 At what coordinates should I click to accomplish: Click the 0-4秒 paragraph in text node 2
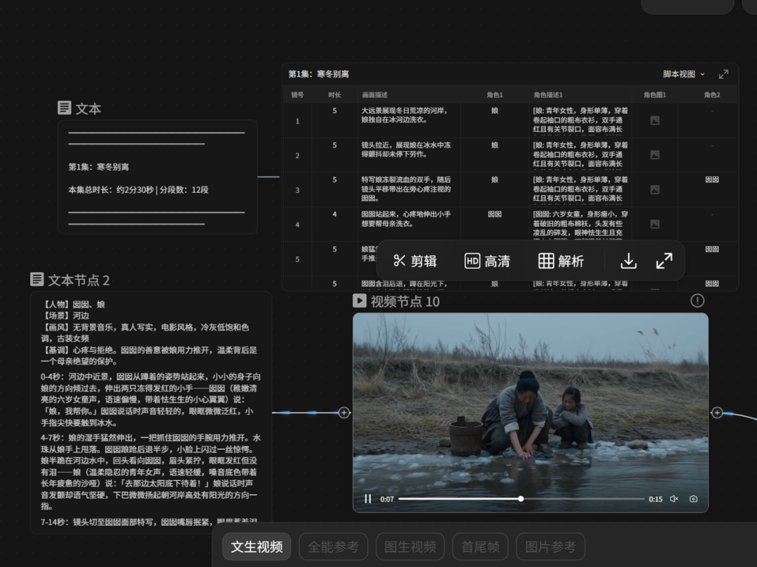pos(151,399)
